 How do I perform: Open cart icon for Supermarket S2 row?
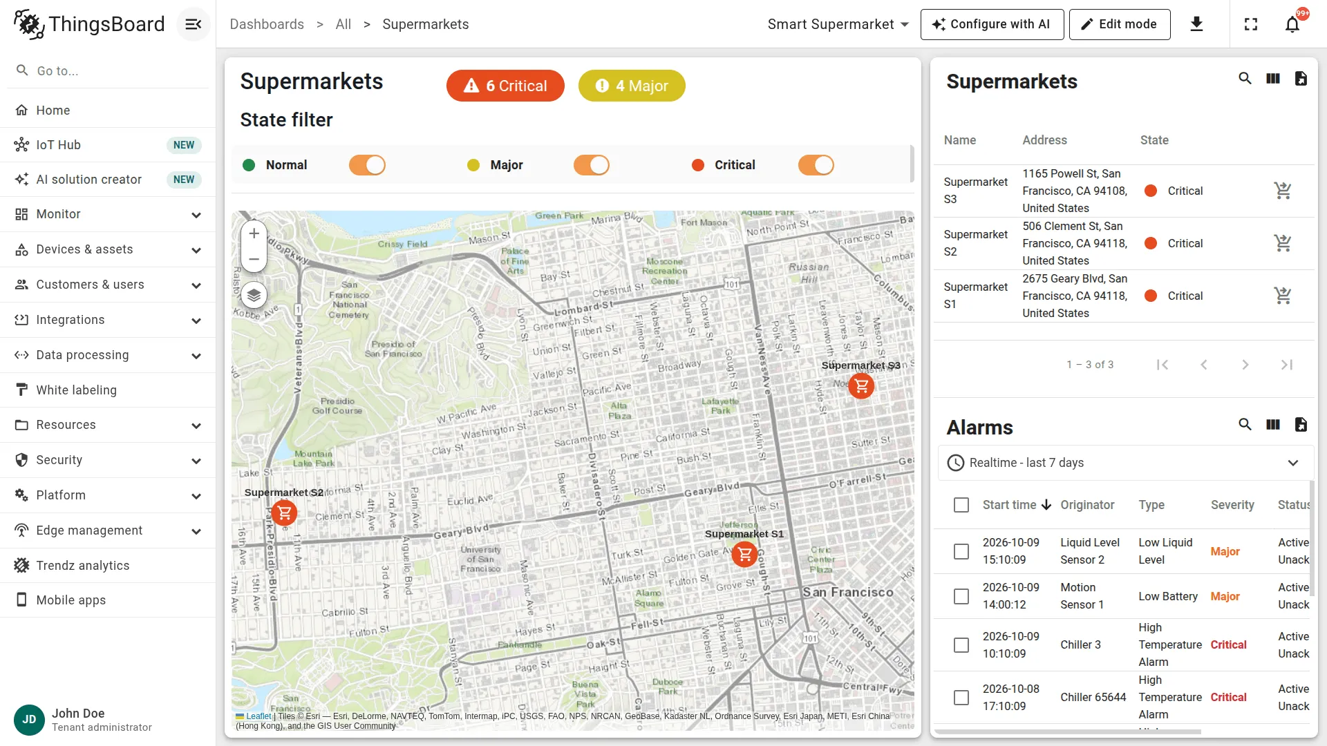[1283, 243]
